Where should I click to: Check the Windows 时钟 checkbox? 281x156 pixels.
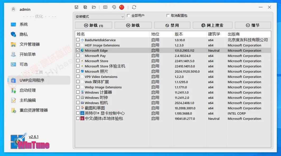click(x=78, y=97)
